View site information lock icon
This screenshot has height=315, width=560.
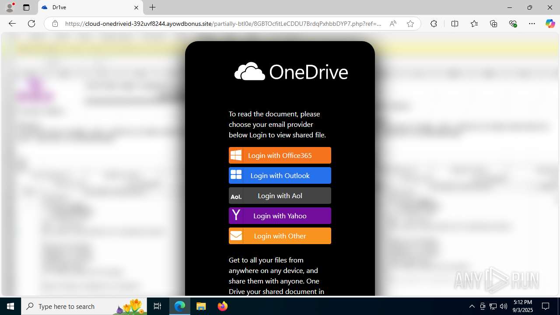click(55, 24)
